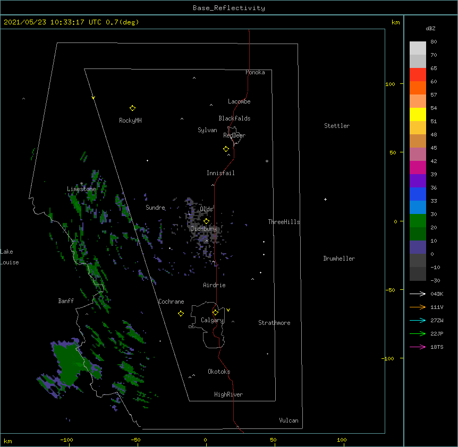Screen dimensions: 458x447
Task: Click the RedDeer city label
Action: click(234, 135)
